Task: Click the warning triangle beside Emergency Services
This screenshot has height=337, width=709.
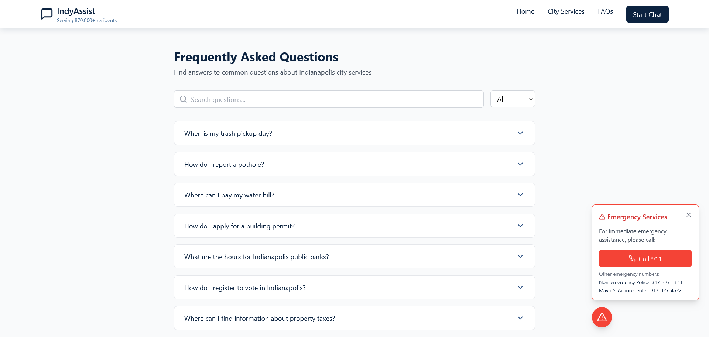Action: click(602, 217)
